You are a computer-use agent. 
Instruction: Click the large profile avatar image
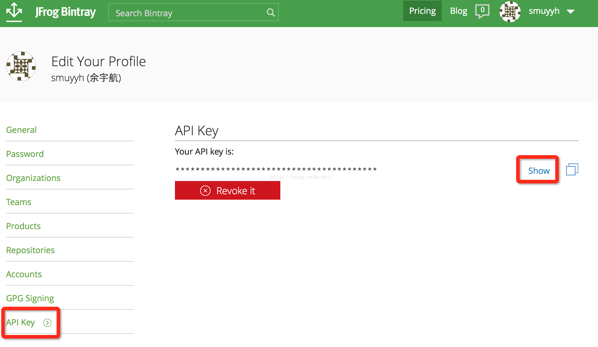pos(21,66)
